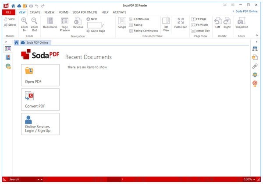Viewport: 263px width, 184px height.
Task: Take a Snapshot with the camera tool
Action: point(241,21)
